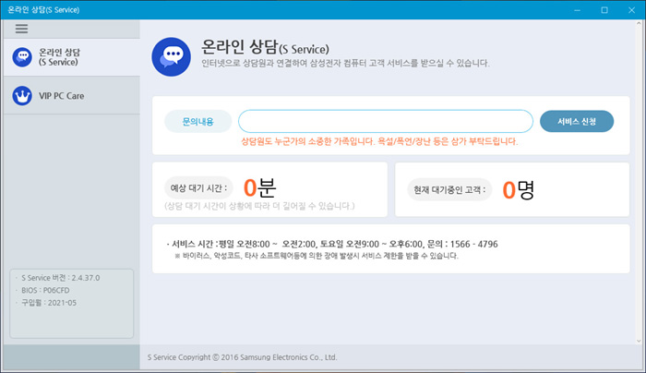This screenshot has height=373, width=646.
Task: Click the 예상 대기 시간 label
Action: pyautogui.click(x=198, y=188)
